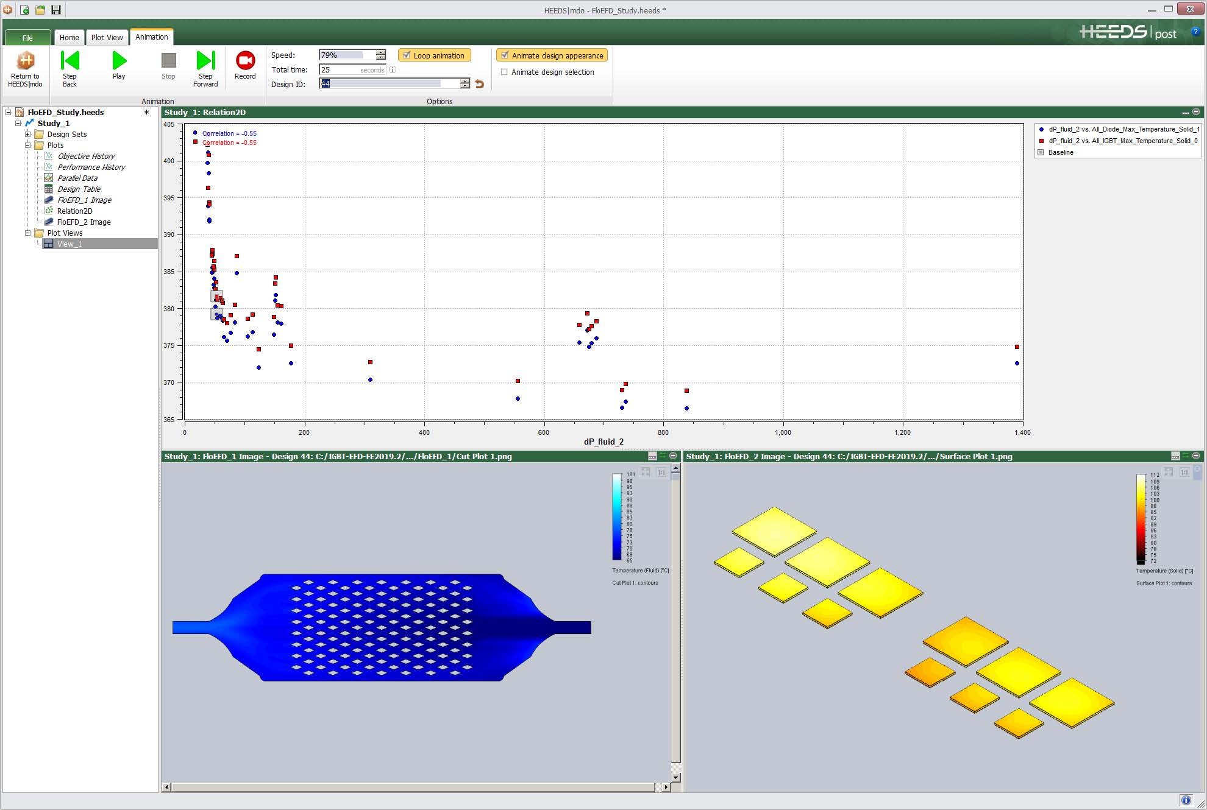Click the Step Forward icon
This screenshot has width=1207, height=810.
(x=205, y=61)
